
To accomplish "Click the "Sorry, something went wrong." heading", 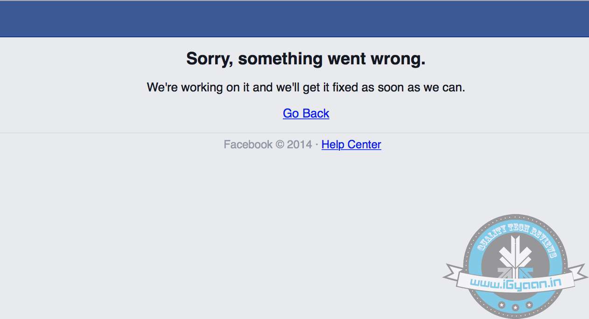I will pyautogui.click(x=306, y=59).
